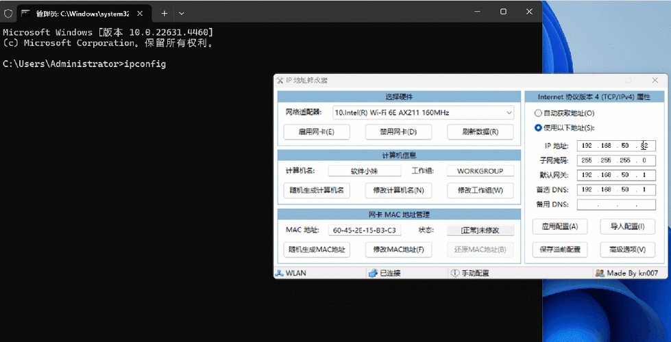Click the 已连接 status icon
Screen dimensions: 671x342
[373, 273]
